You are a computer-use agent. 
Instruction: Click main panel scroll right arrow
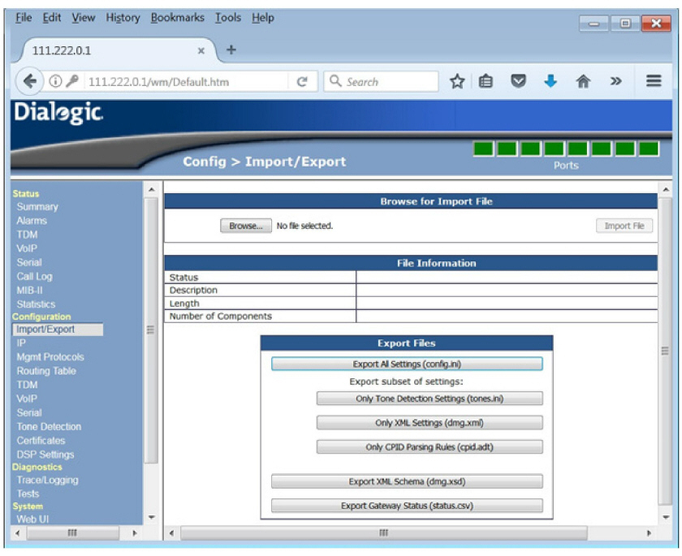click(649, 533)
